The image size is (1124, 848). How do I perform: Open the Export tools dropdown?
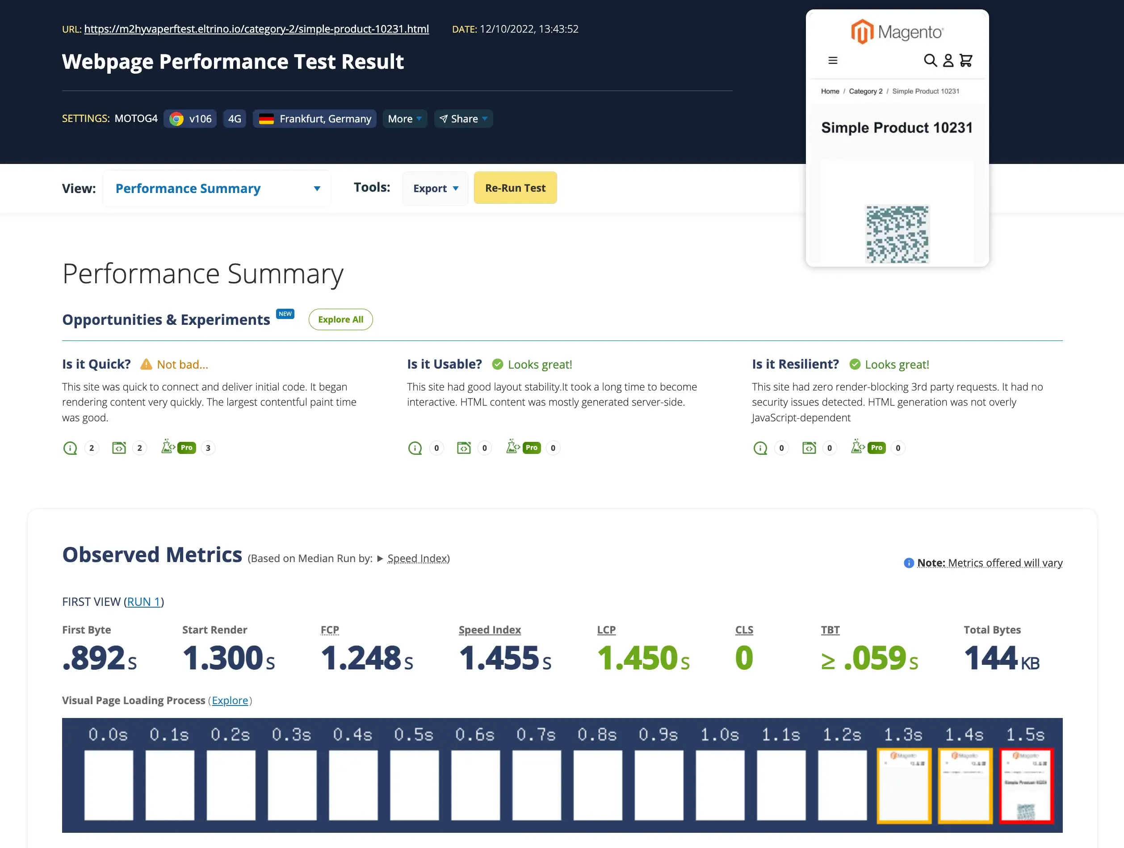pyautogui.click(x=435, y=188)
